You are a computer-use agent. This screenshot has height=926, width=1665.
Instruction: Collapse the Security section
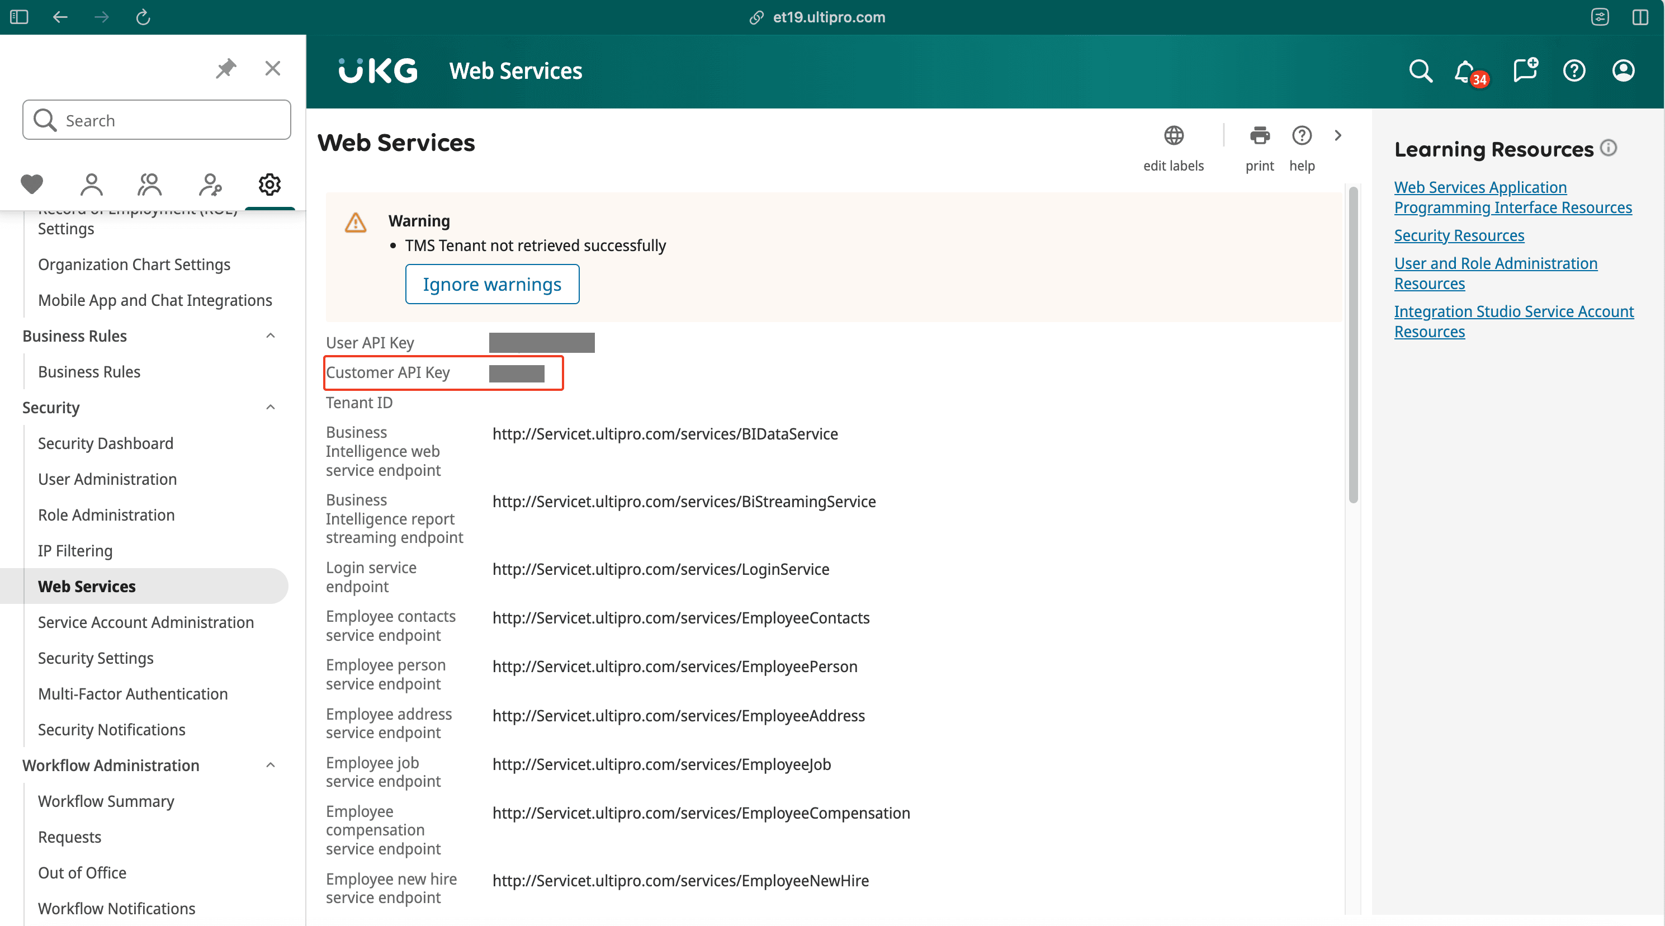click(x=271, y=407)
